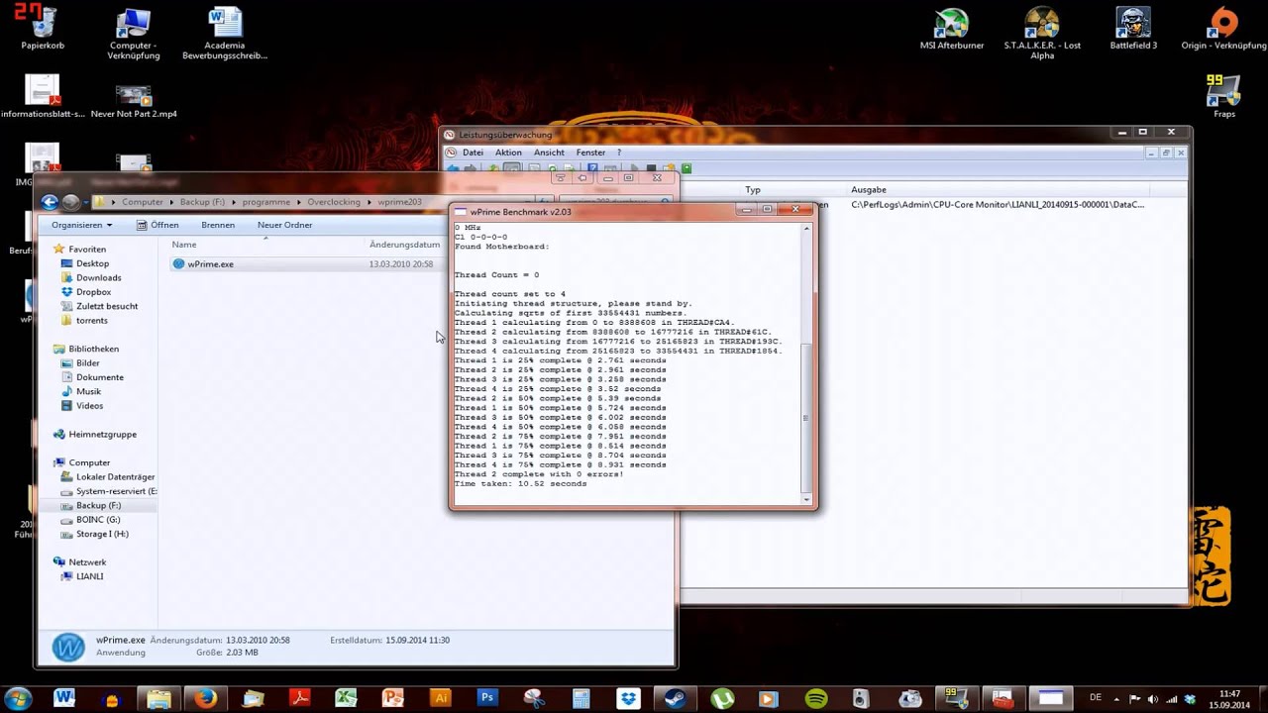Click the Neuer Ordner button
The height and width of the screenshot is (713, 1268).
pos(284,225)
